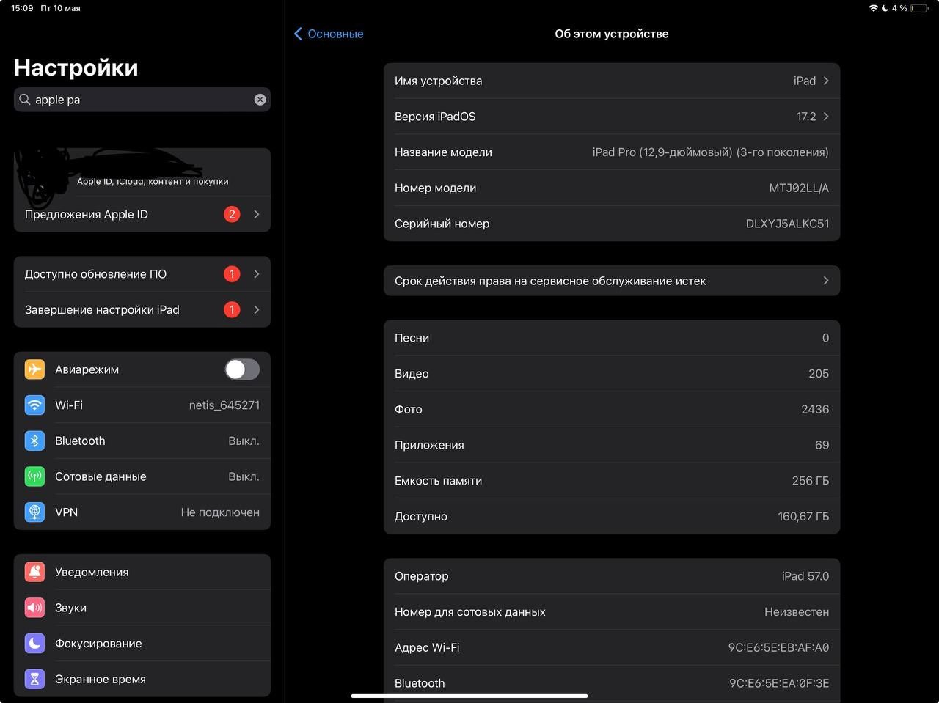Tap Wi-Fi address 9C:E6:5E:EB:AF:A0
Viewport: 939px width, 703px height.
(778, 647)
